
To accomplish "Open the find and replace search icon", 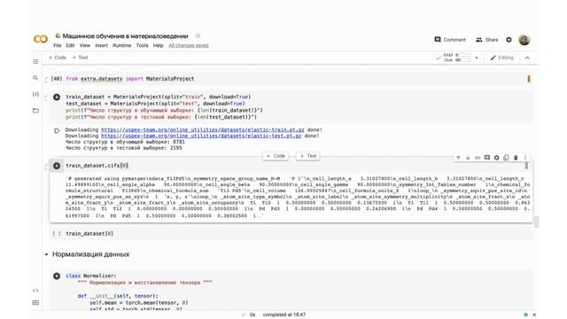I will (x=35, y=78).
